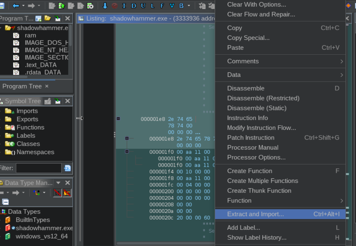The width and height of the screenshot is (356, 246).
Task: Collapse the structure at 000001e8
Action: (x=118, y=119)
